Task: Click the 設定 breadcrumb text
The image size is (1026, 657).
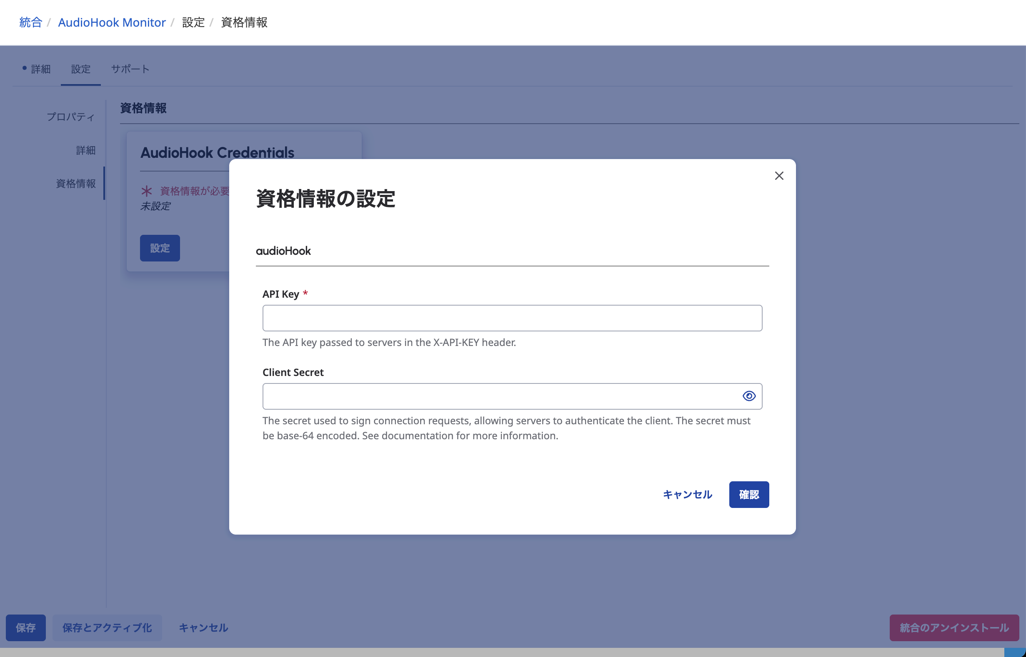Action: pos(193,22)
